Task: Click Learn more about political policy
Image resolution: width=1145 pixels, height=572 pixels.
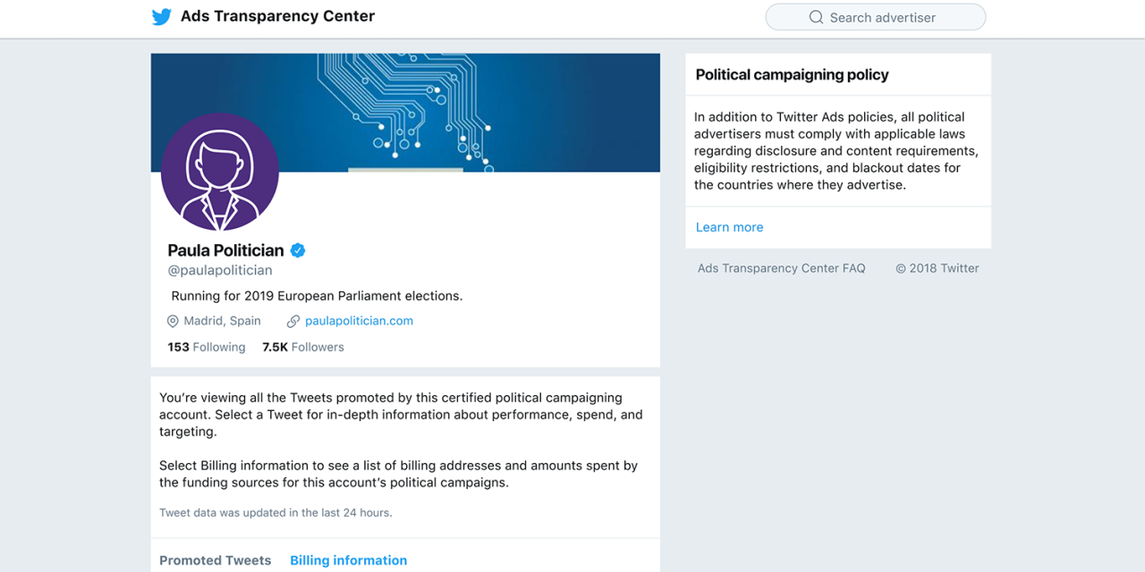Action: (x=729, y=227)
